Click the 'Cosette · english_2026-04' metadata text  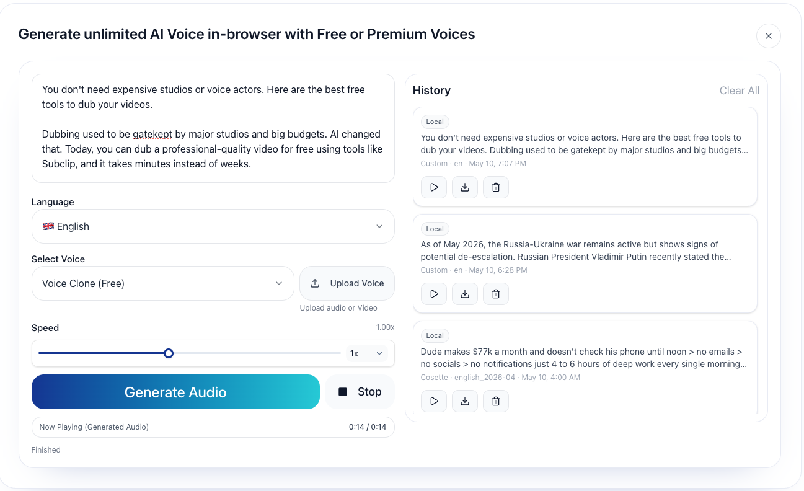click(x=500, y=378)
